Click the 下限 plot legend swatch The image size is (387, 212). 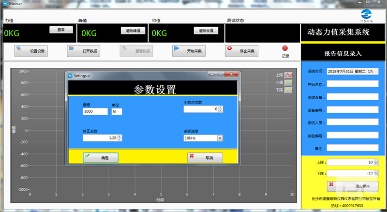coord(288,90)
